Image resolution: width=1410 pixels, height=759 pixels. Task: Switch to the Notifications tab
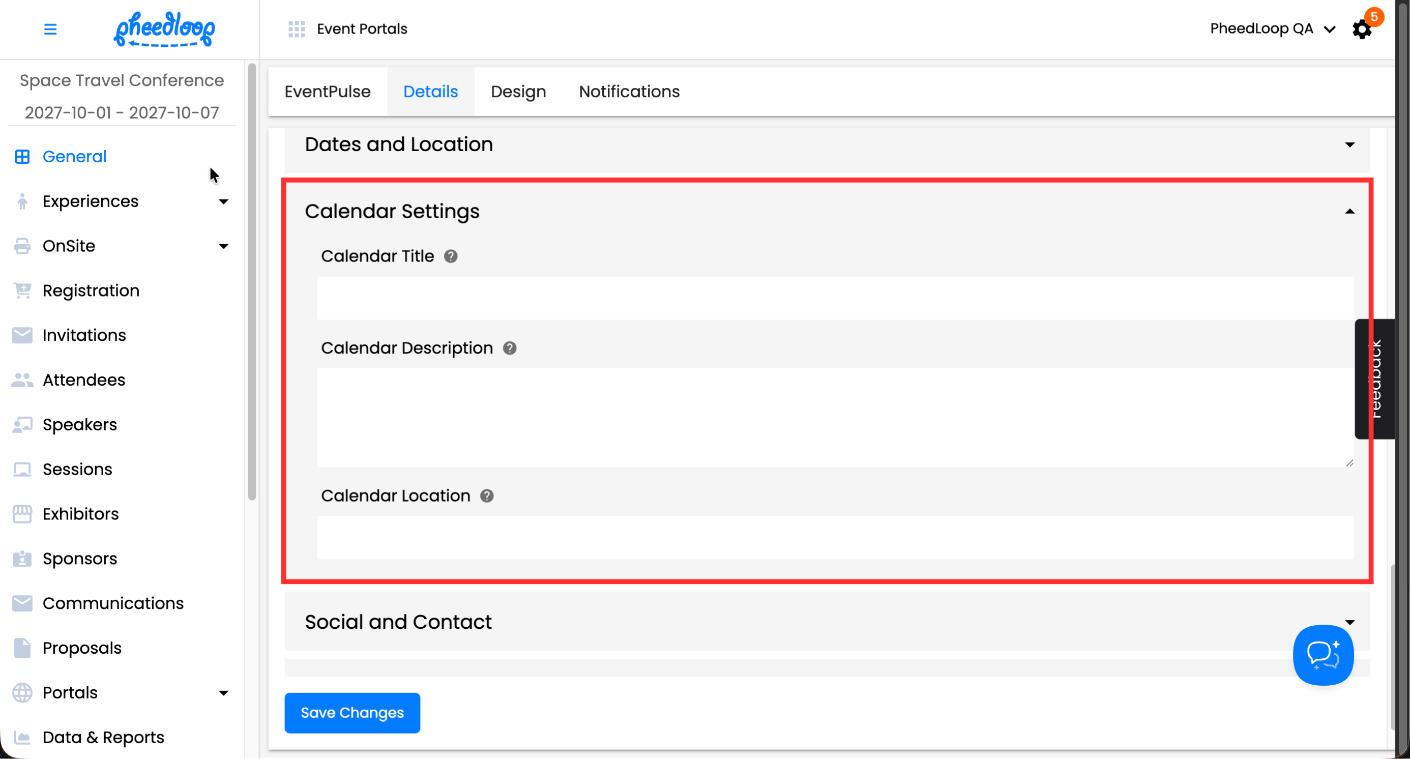[x=629, y=92]
